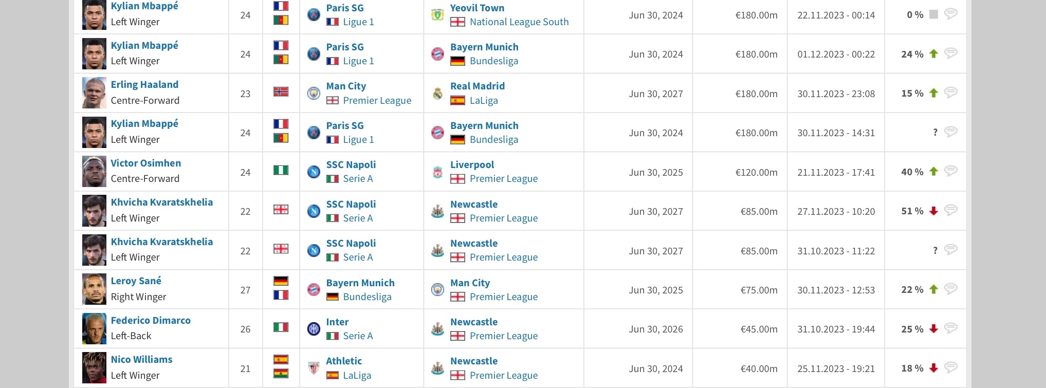Click Nico Williams portrait thumbnail
This screenshot has width=1046, height=388.
point(94,368)
